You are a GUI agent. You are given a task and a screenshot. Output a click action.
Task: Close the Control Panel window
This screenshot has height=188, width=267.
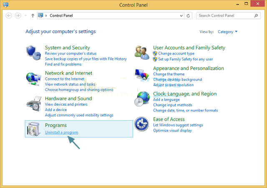[258, 4]
